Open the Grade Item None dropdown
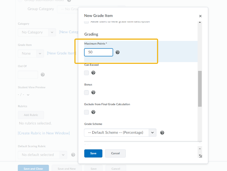This screenshot has width=227, height=171. tap(31, 53)
